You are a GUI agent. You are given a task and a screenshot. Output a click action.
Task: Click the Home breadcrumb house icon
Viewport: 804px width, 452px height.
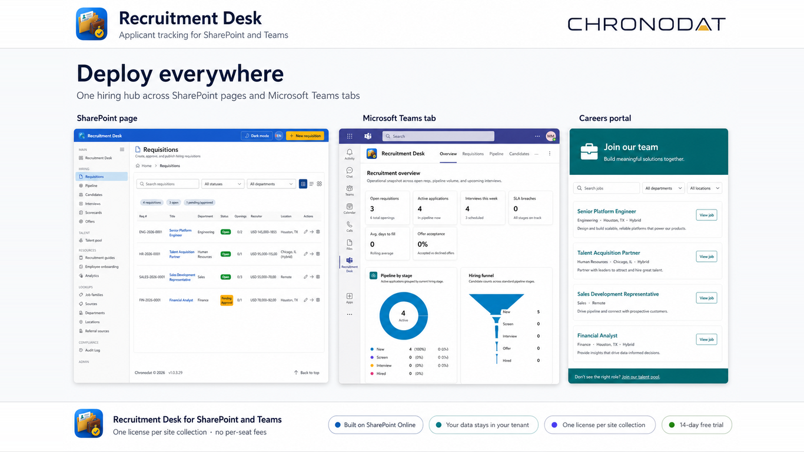pos(138,166)
